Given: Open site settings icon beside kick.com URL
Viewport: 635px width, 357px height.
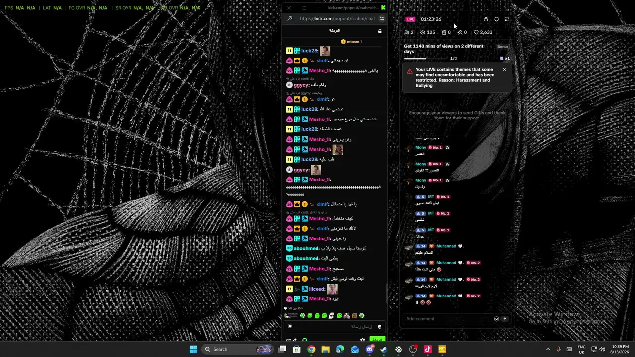Looking at the screenshot, I should click(382, 19).
